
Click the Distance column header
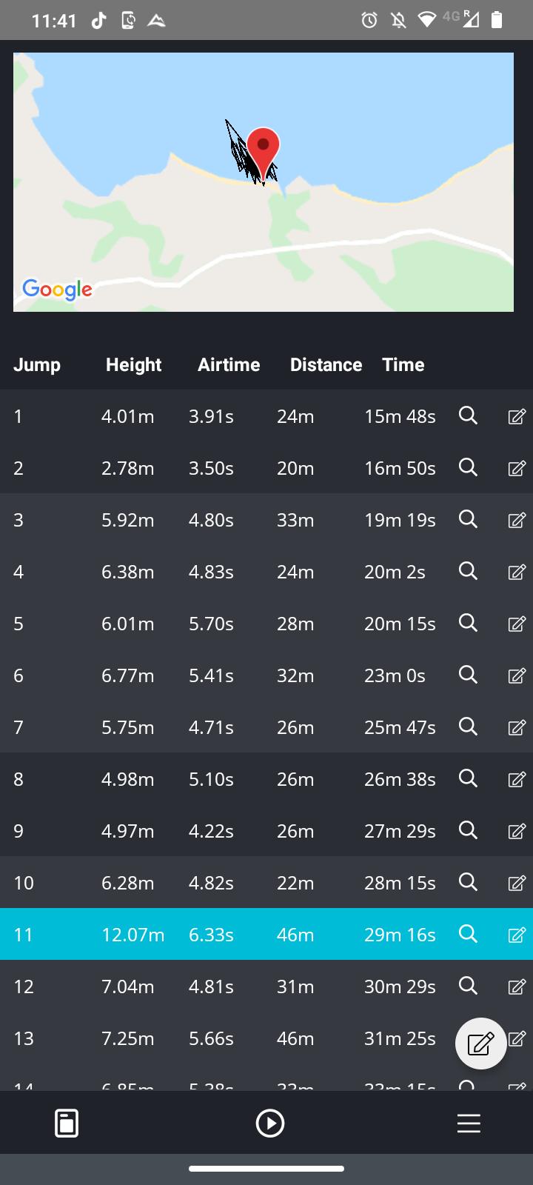[x=326, y=364]
